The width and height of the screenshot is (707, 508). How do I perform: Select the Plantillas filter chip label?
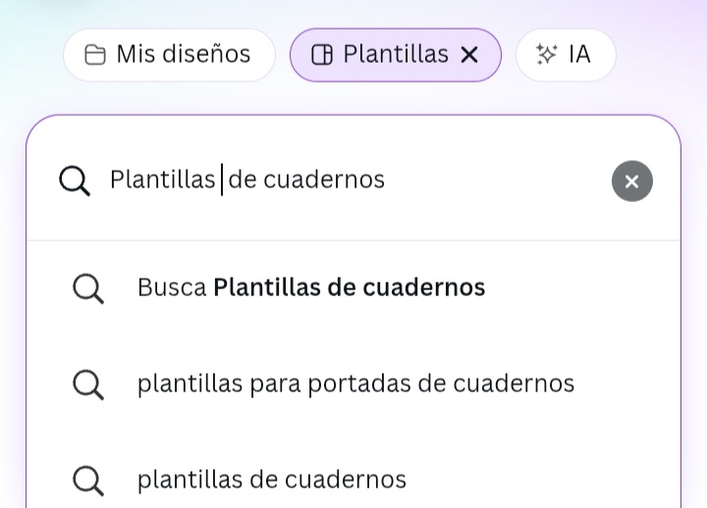(x=396, y=54)
